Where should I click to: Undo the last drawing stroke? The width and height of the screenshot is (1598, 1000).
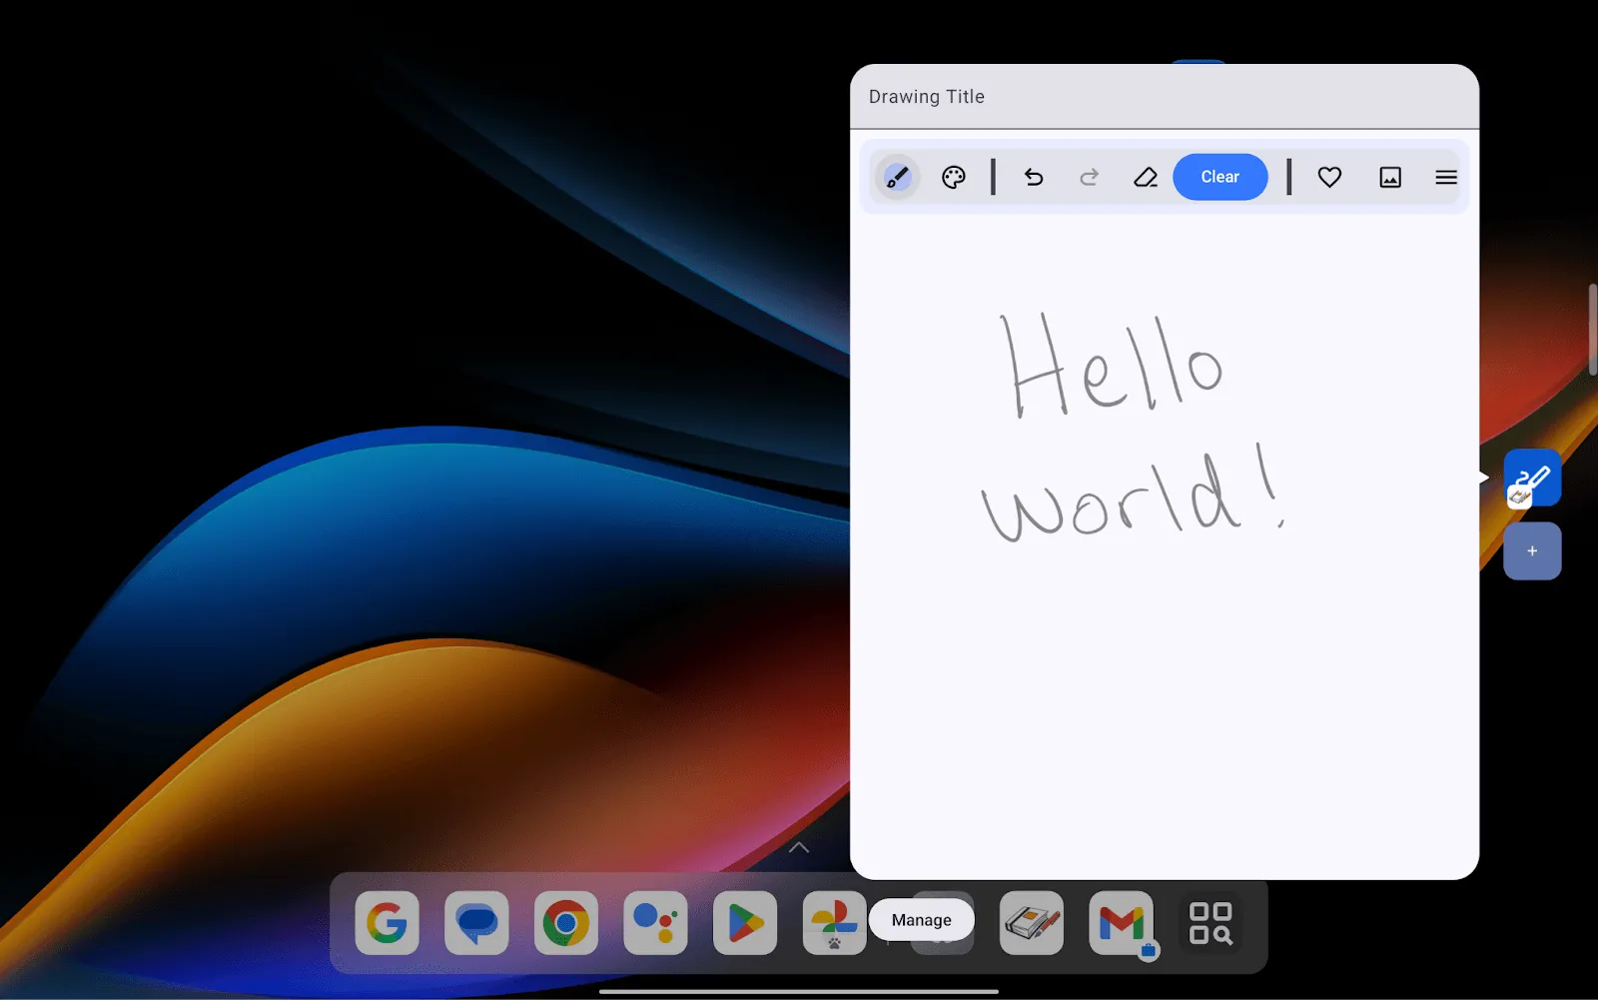pos(1034,177)
